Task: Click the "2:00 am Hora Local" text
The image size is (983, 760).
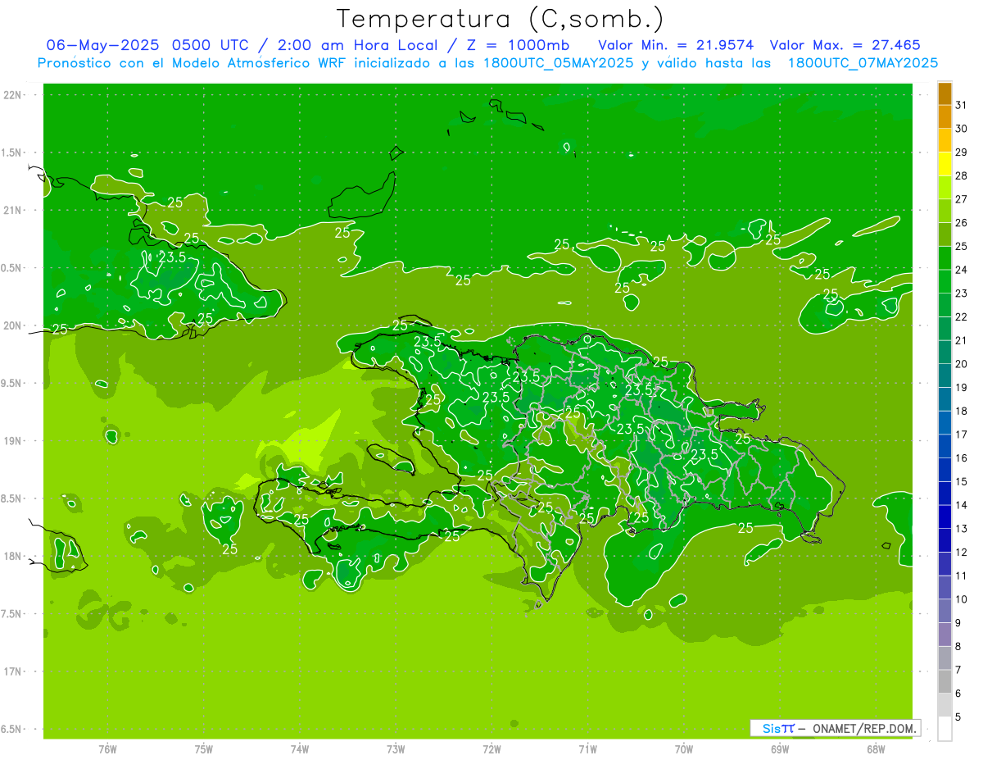Action: 356,45
